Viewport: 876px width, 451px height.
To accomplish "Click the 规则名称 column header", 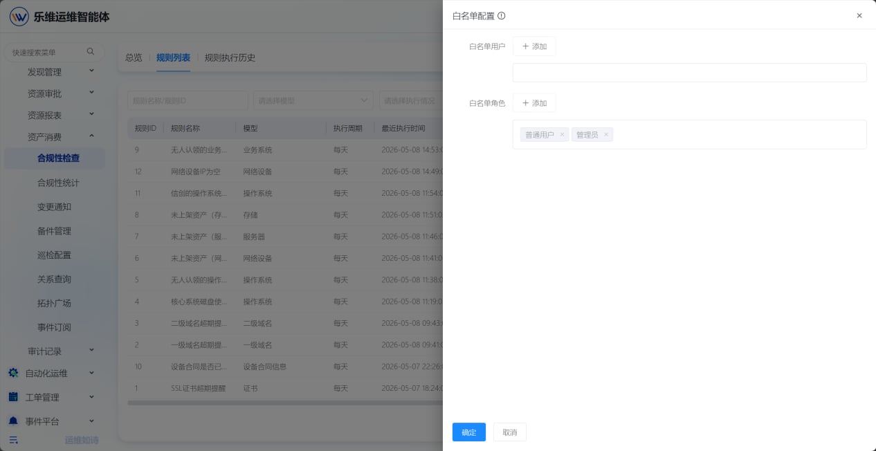I will click(x=185, y=128).
